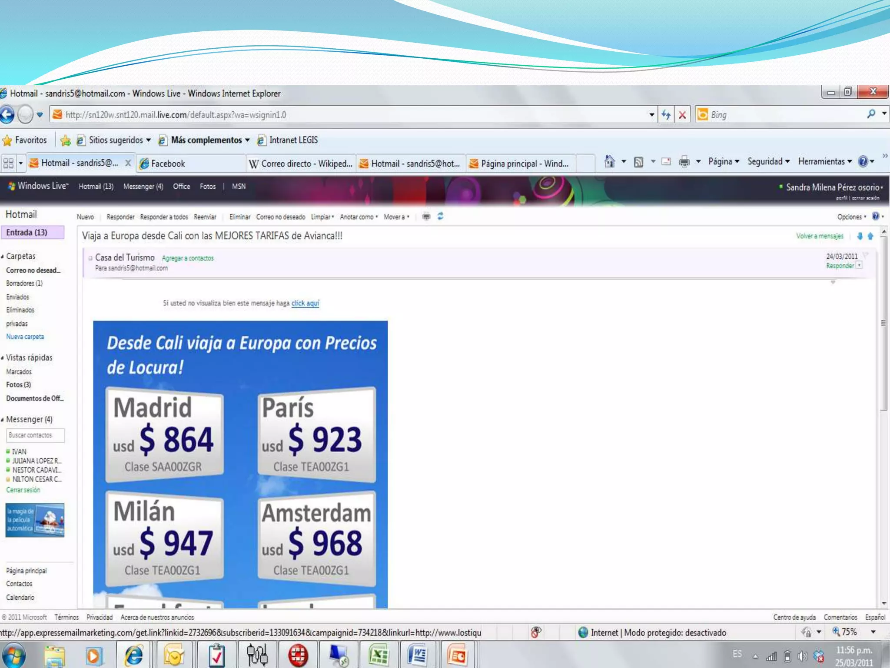Open the page zoom 75% dropdown
The width and height of the screenshot is (890, 668).
click(873, 632)
